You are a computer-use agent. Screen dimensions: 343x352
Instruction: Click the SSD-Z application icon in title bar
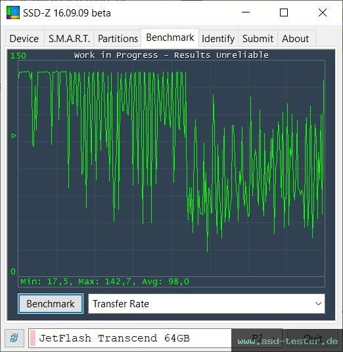point(13,13)
